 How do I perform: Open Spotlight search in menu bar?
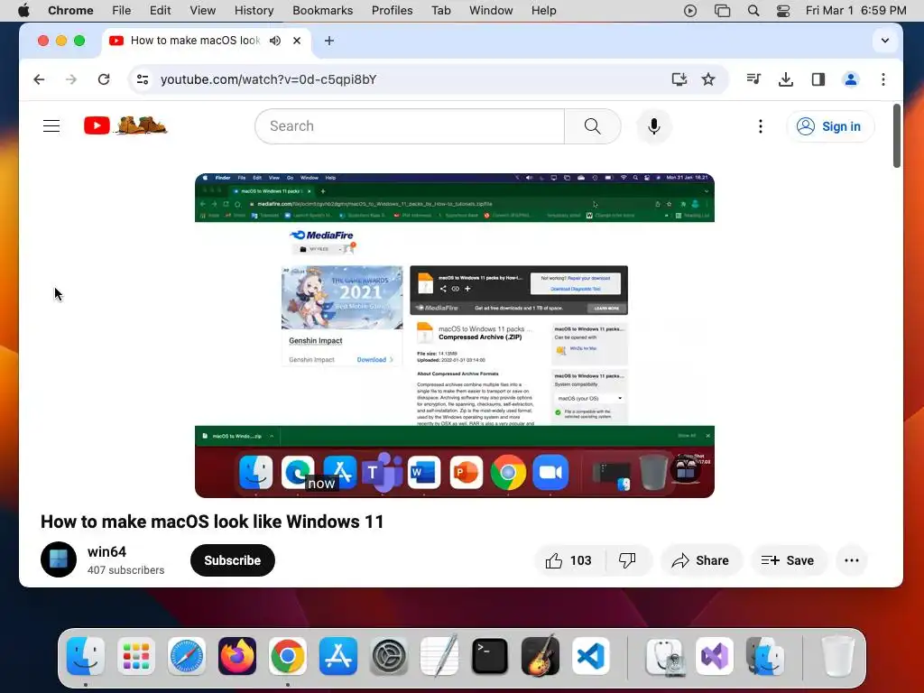point(753,11)
